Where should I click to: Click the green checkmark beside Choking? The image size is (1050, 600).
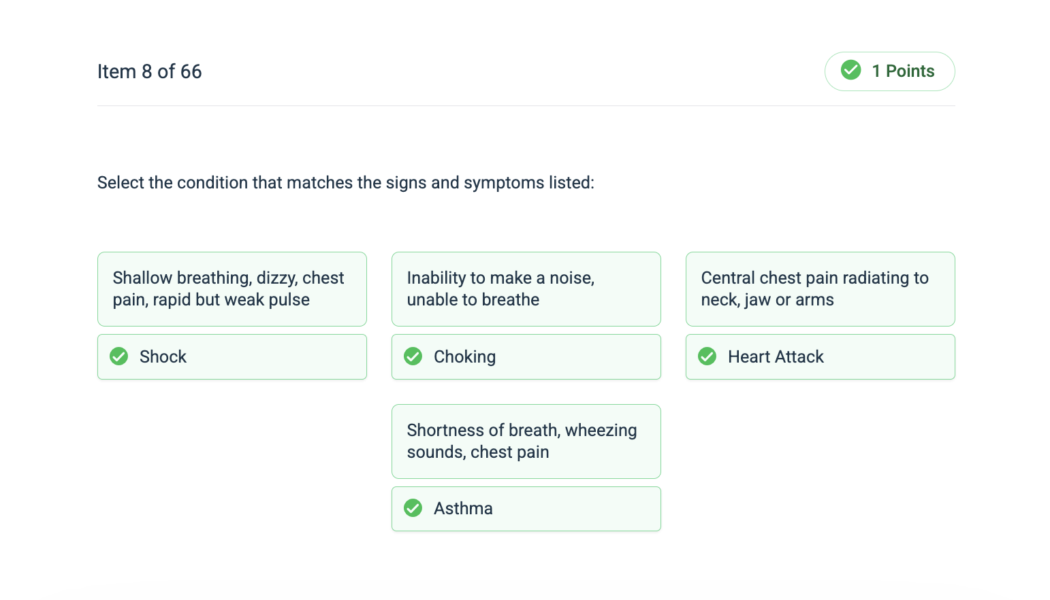click(x=413, y=356)
